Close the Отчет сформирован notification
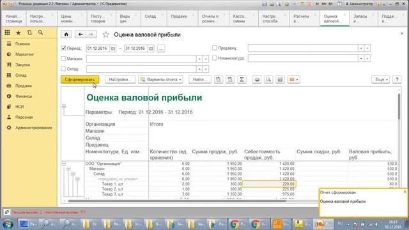The width and height of the screenshot is (409, 230). pyautogui.click(x=405, y=192)
